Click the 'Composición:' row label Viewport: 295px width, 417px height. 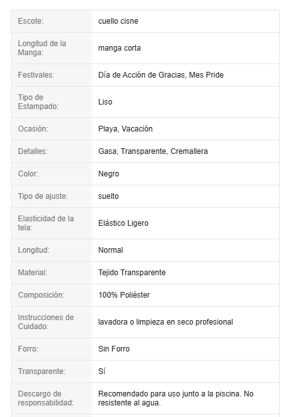[41, 295]
